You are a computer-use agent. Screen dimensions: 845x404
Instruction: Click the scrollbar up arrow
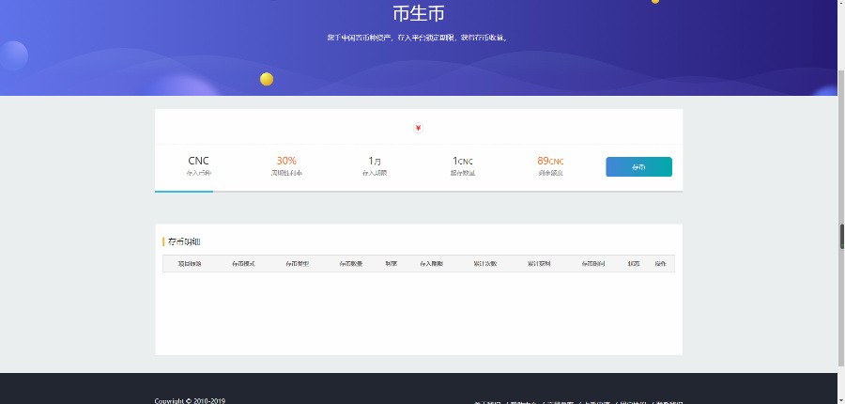tap(841, 5)
